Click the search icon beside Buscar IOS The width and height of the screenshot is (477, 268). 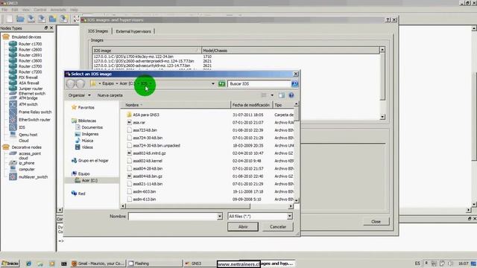click(294, 83)
